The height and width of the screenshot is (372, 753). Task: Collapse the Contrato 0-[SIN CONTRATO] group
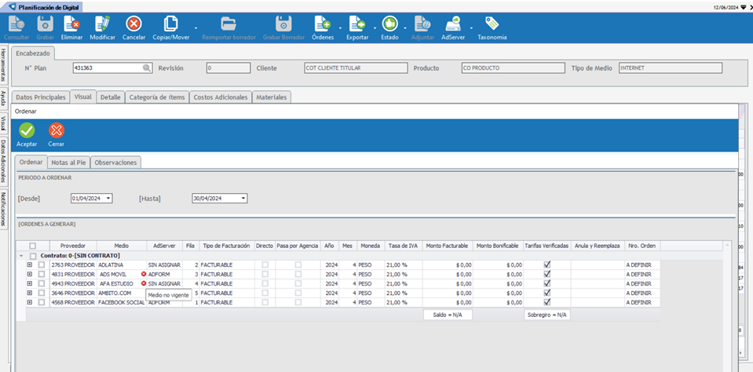[20, 256]
